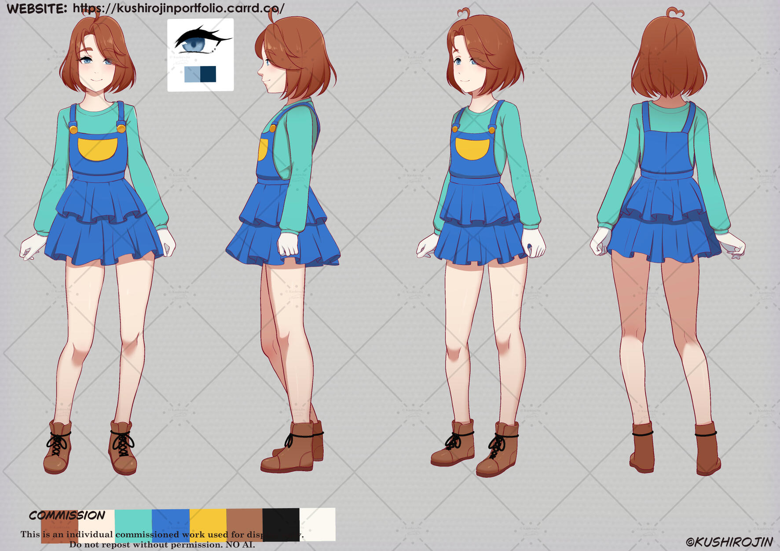Open the kushirojinportfolio.carrd.co website link
This screenshot has height=551, width=780.
coord(178,8)
